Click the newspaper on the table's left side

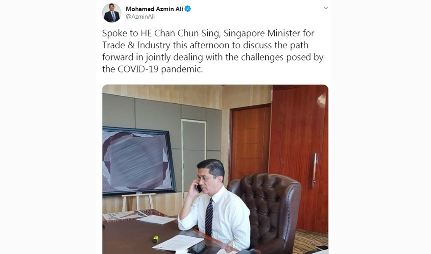124,215
